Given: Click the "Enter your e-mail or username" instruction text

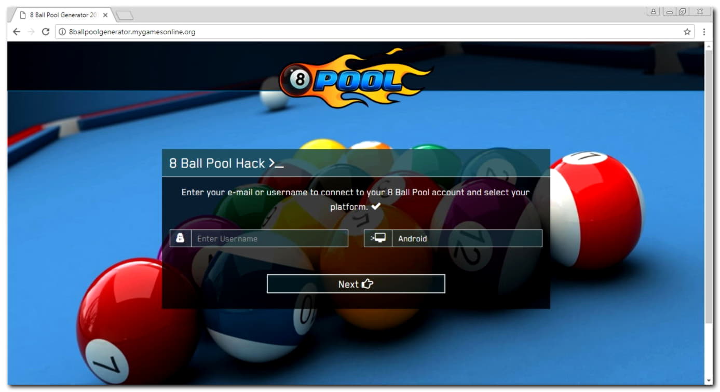Looking at the screenshot, I should tap(356, 199).
